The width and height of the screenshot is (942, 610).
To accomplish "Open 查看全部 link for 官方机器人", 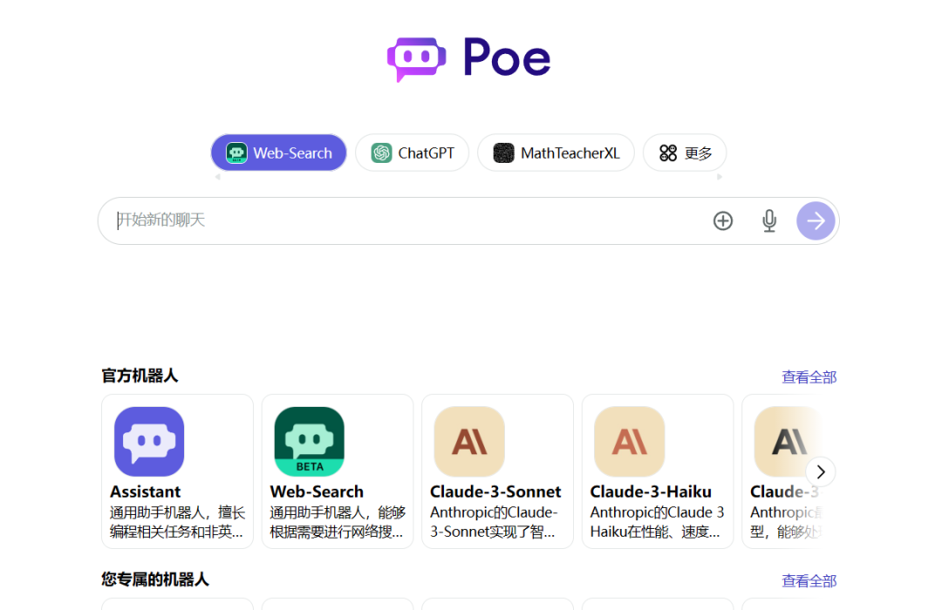I will click(809, 377).
